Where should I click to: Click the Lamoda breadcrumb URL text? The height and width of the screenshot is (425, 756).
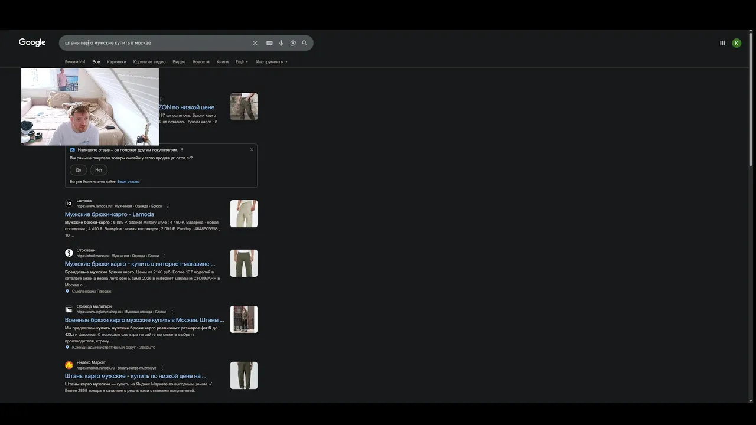119,207
